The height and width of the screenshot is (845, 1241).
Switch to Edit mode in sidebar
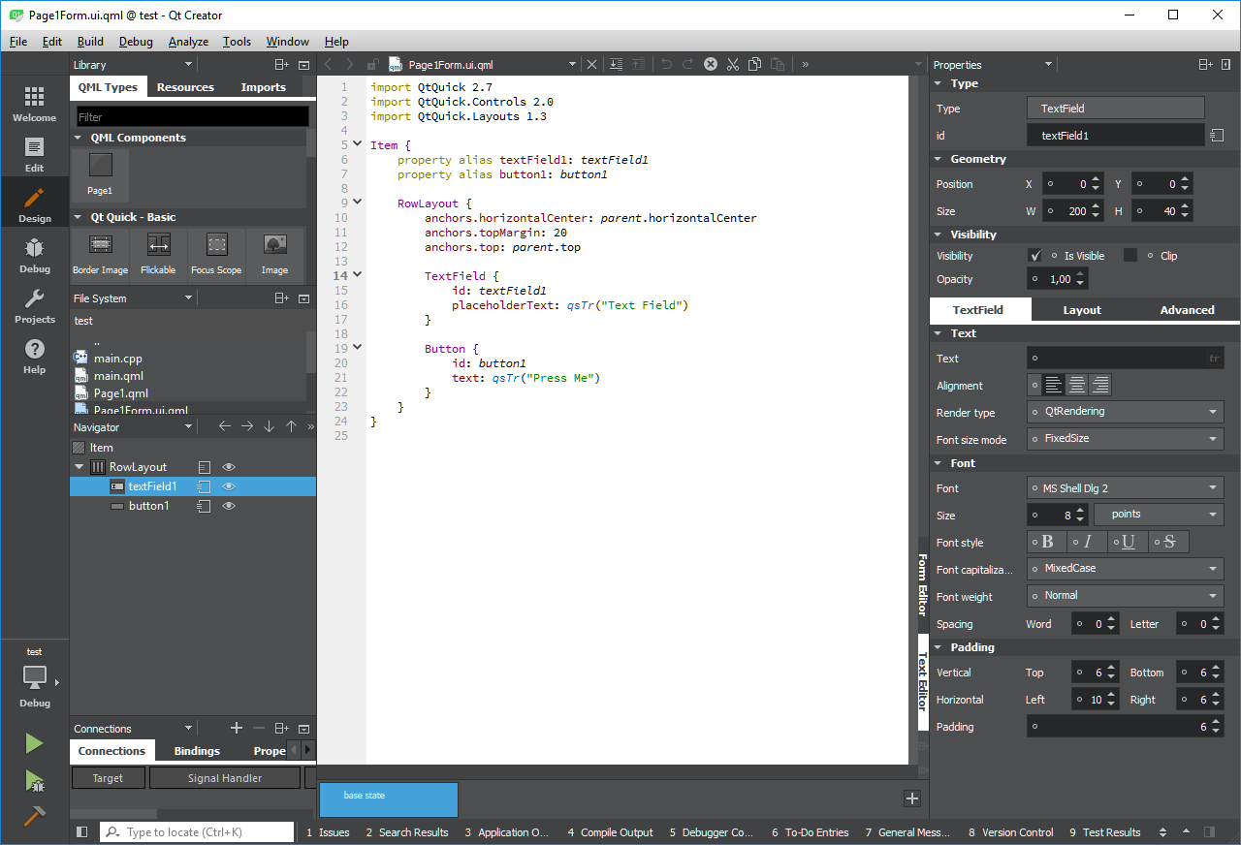point(34,154)
